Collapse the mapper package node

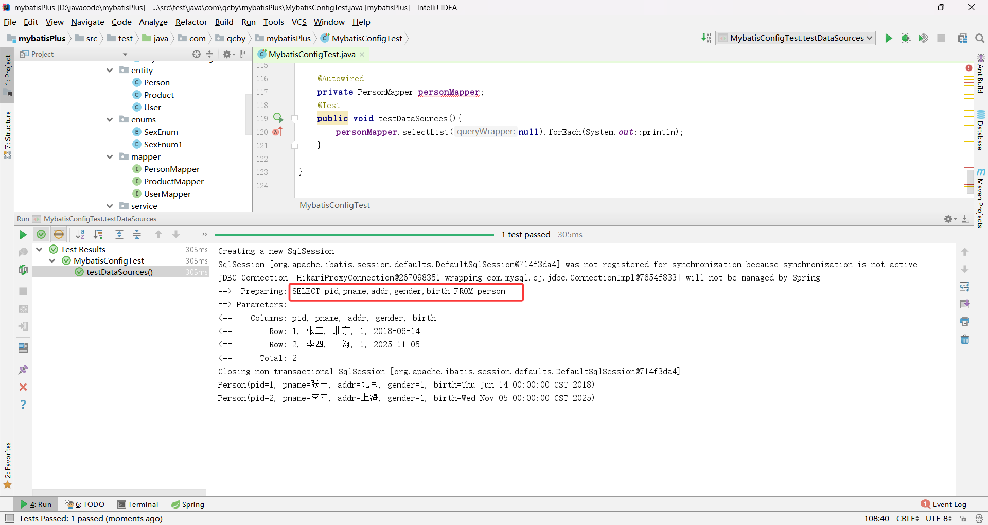[x=110, y=156]
